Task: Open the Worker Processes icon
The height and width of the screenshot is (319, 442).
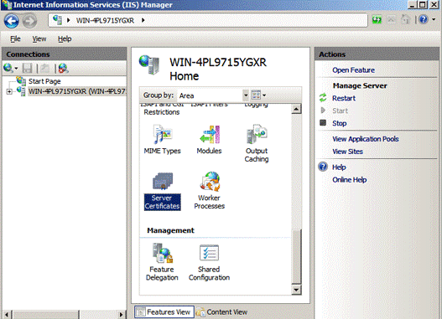Action: coord(209,191)
